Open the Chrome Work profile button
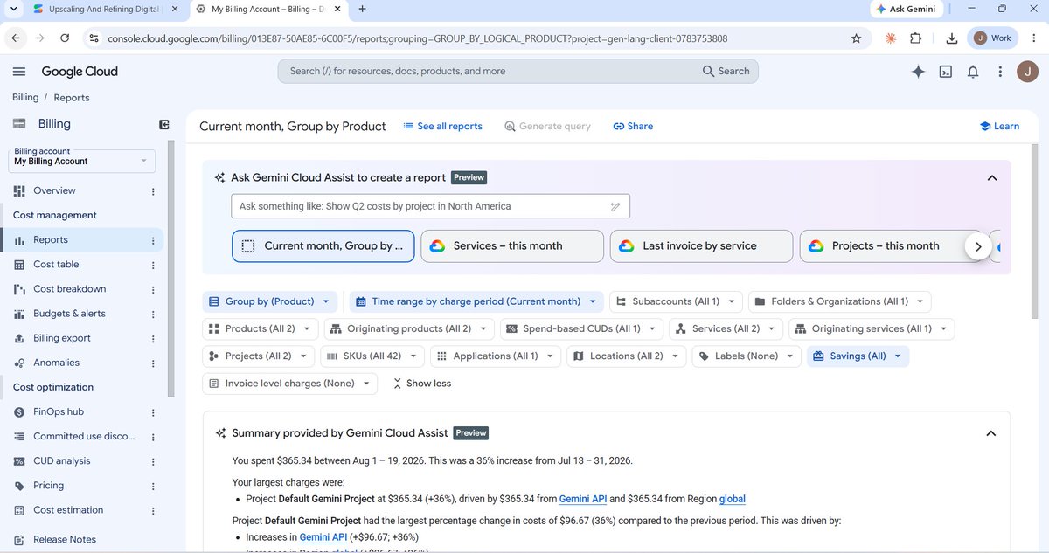This screenshot has height=553, width=1049. (993, 38)
